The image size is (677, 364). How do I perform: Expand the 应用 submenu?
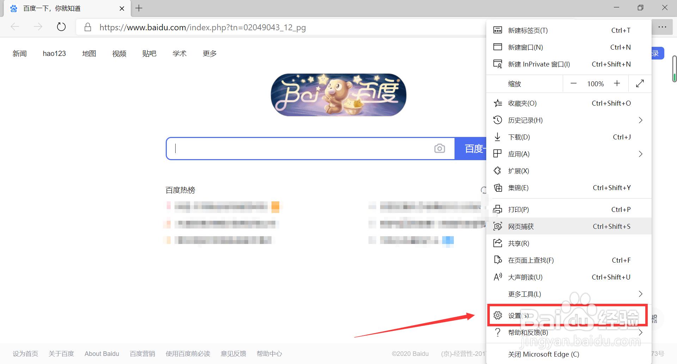click(x=641, y=154)
